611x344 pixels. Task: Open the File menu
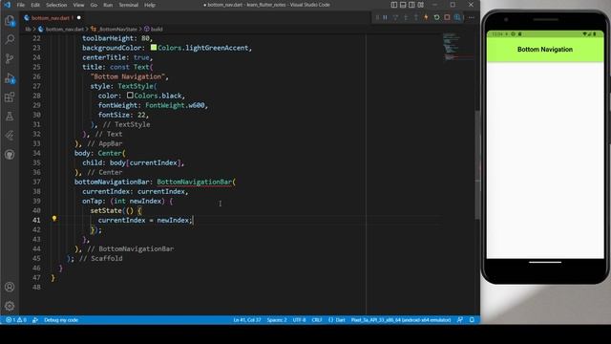pos(21,5)
